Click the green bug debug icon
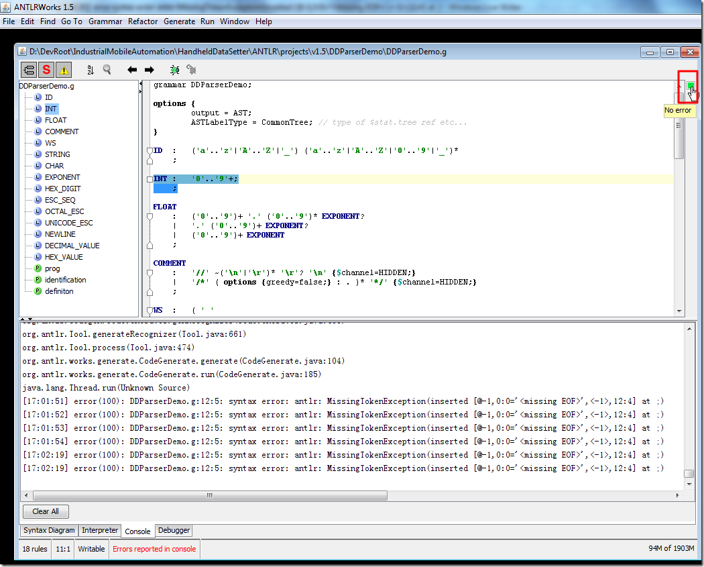 click(174, 69)
